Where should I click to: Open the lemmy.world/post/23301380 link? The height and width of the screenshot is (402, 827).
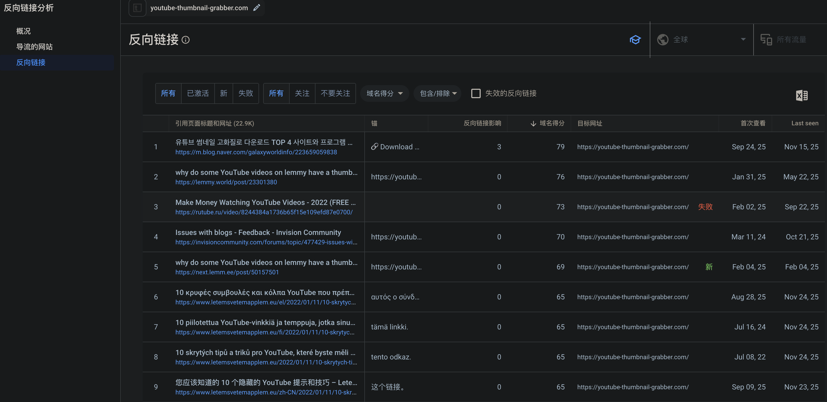click(226, 182)
